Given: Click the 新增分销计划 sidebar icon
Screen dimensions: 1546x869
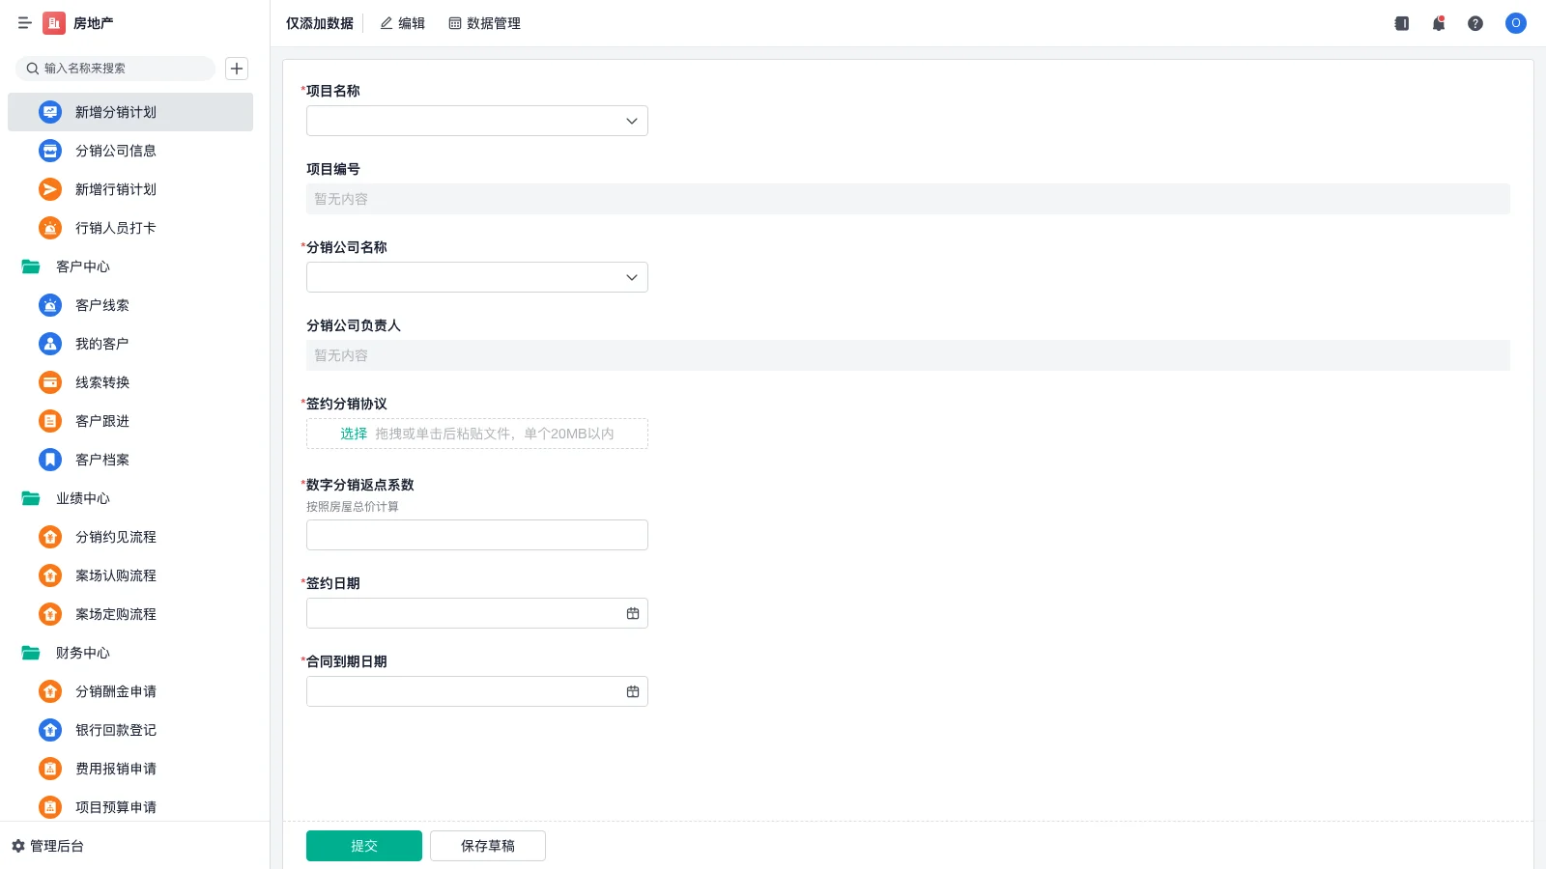Looking at the screenshot, I should pos(49,112).
